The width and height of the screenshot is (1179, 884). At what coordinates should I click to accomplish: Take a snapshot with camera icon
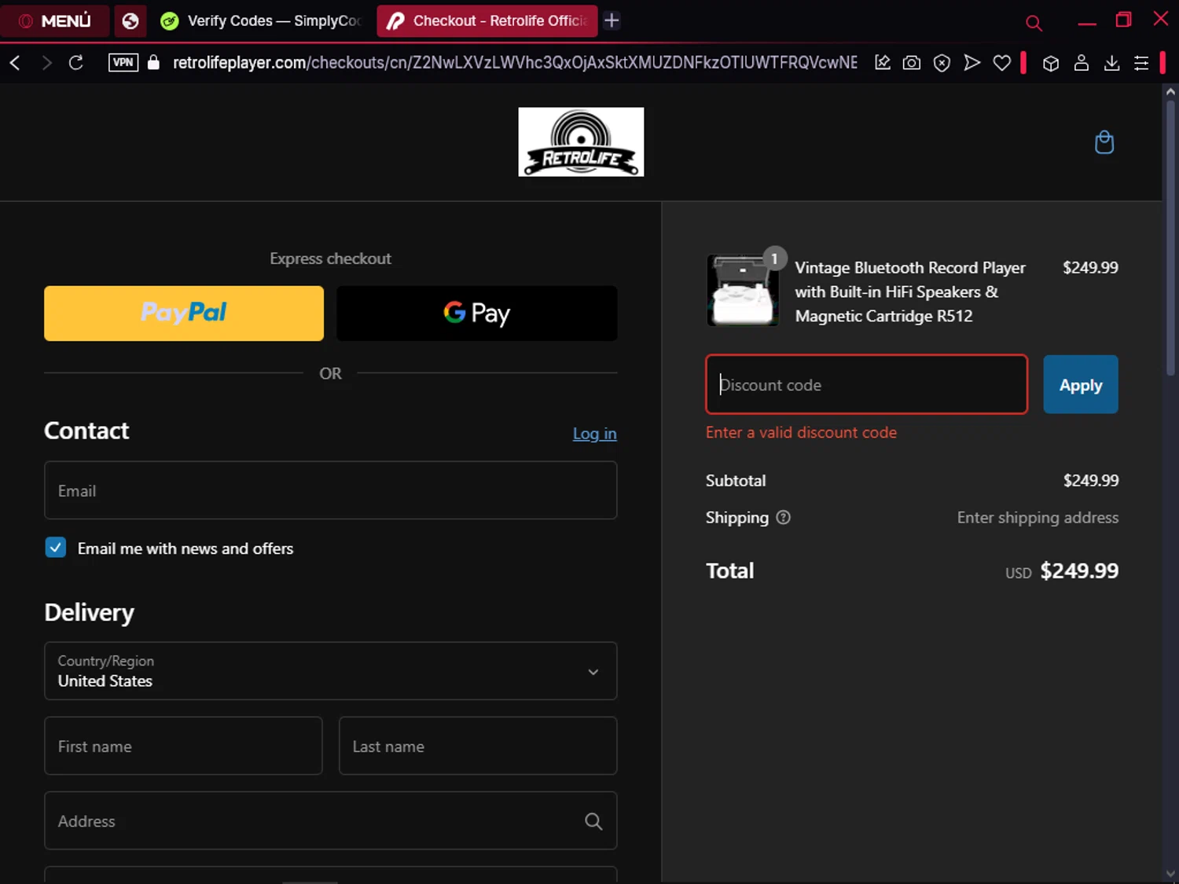coord(912,63)
